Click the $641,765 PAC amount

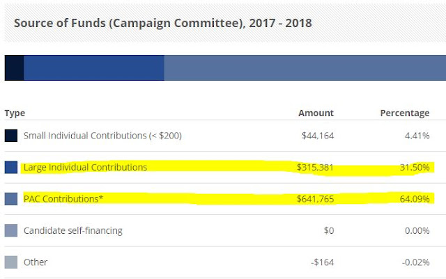pyautogui.click(x=315, y=199)
